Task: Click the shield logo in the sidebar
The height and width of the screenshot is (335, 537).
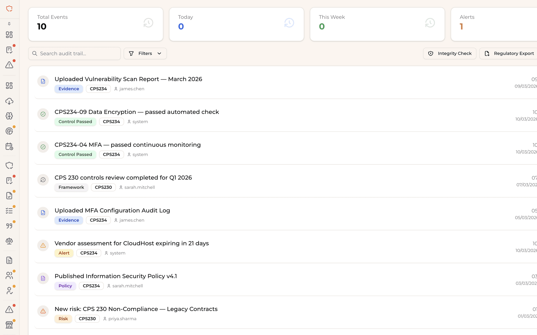Action: 9,9
